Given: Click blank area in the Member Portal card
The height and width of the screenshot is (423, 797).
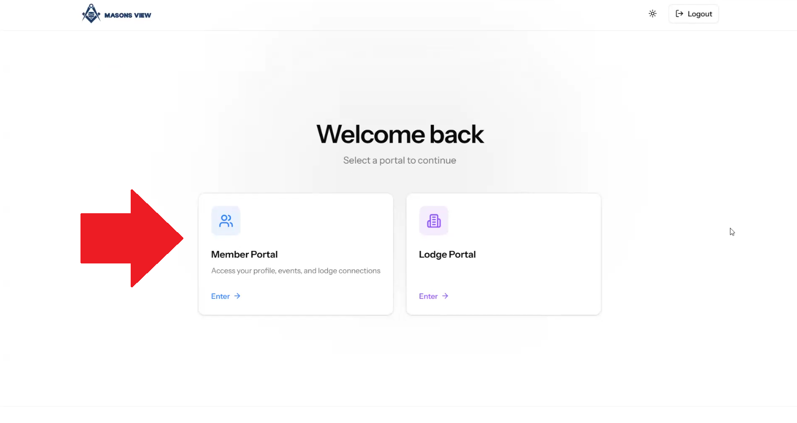Looking at the screenshot, I should (323, 224).
